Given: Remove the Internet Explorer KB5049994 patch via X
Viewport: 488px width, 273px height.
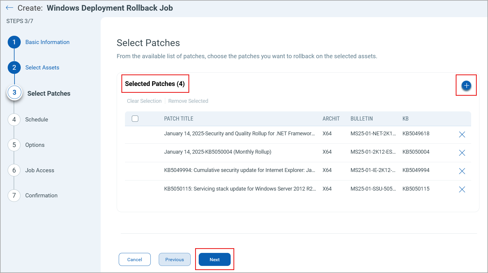Looking at the screenshot, I should click(462, 171).
